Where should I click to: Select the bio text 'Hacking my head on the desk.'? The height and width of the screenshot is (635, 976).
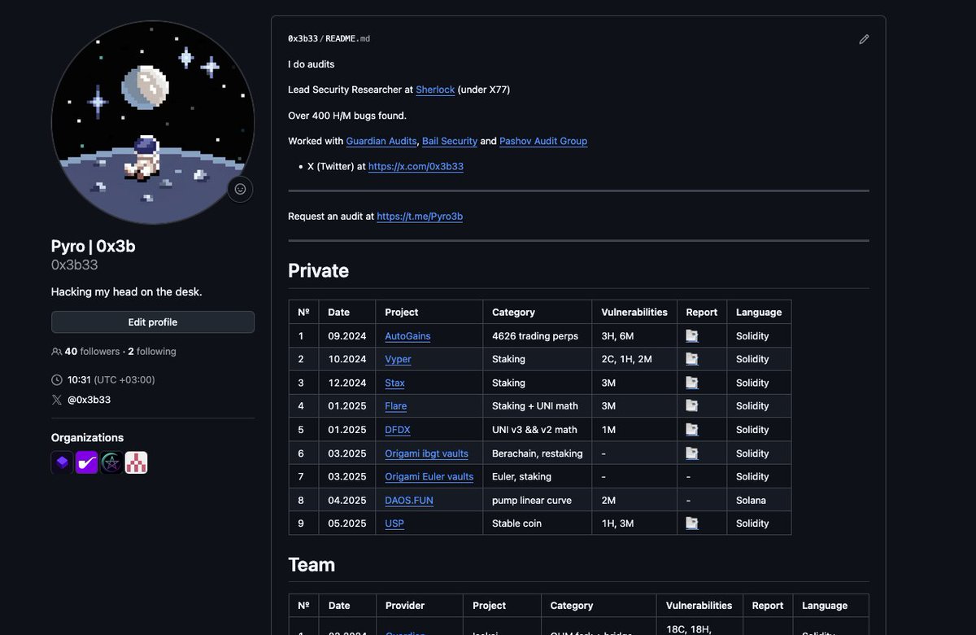[126, 291]
